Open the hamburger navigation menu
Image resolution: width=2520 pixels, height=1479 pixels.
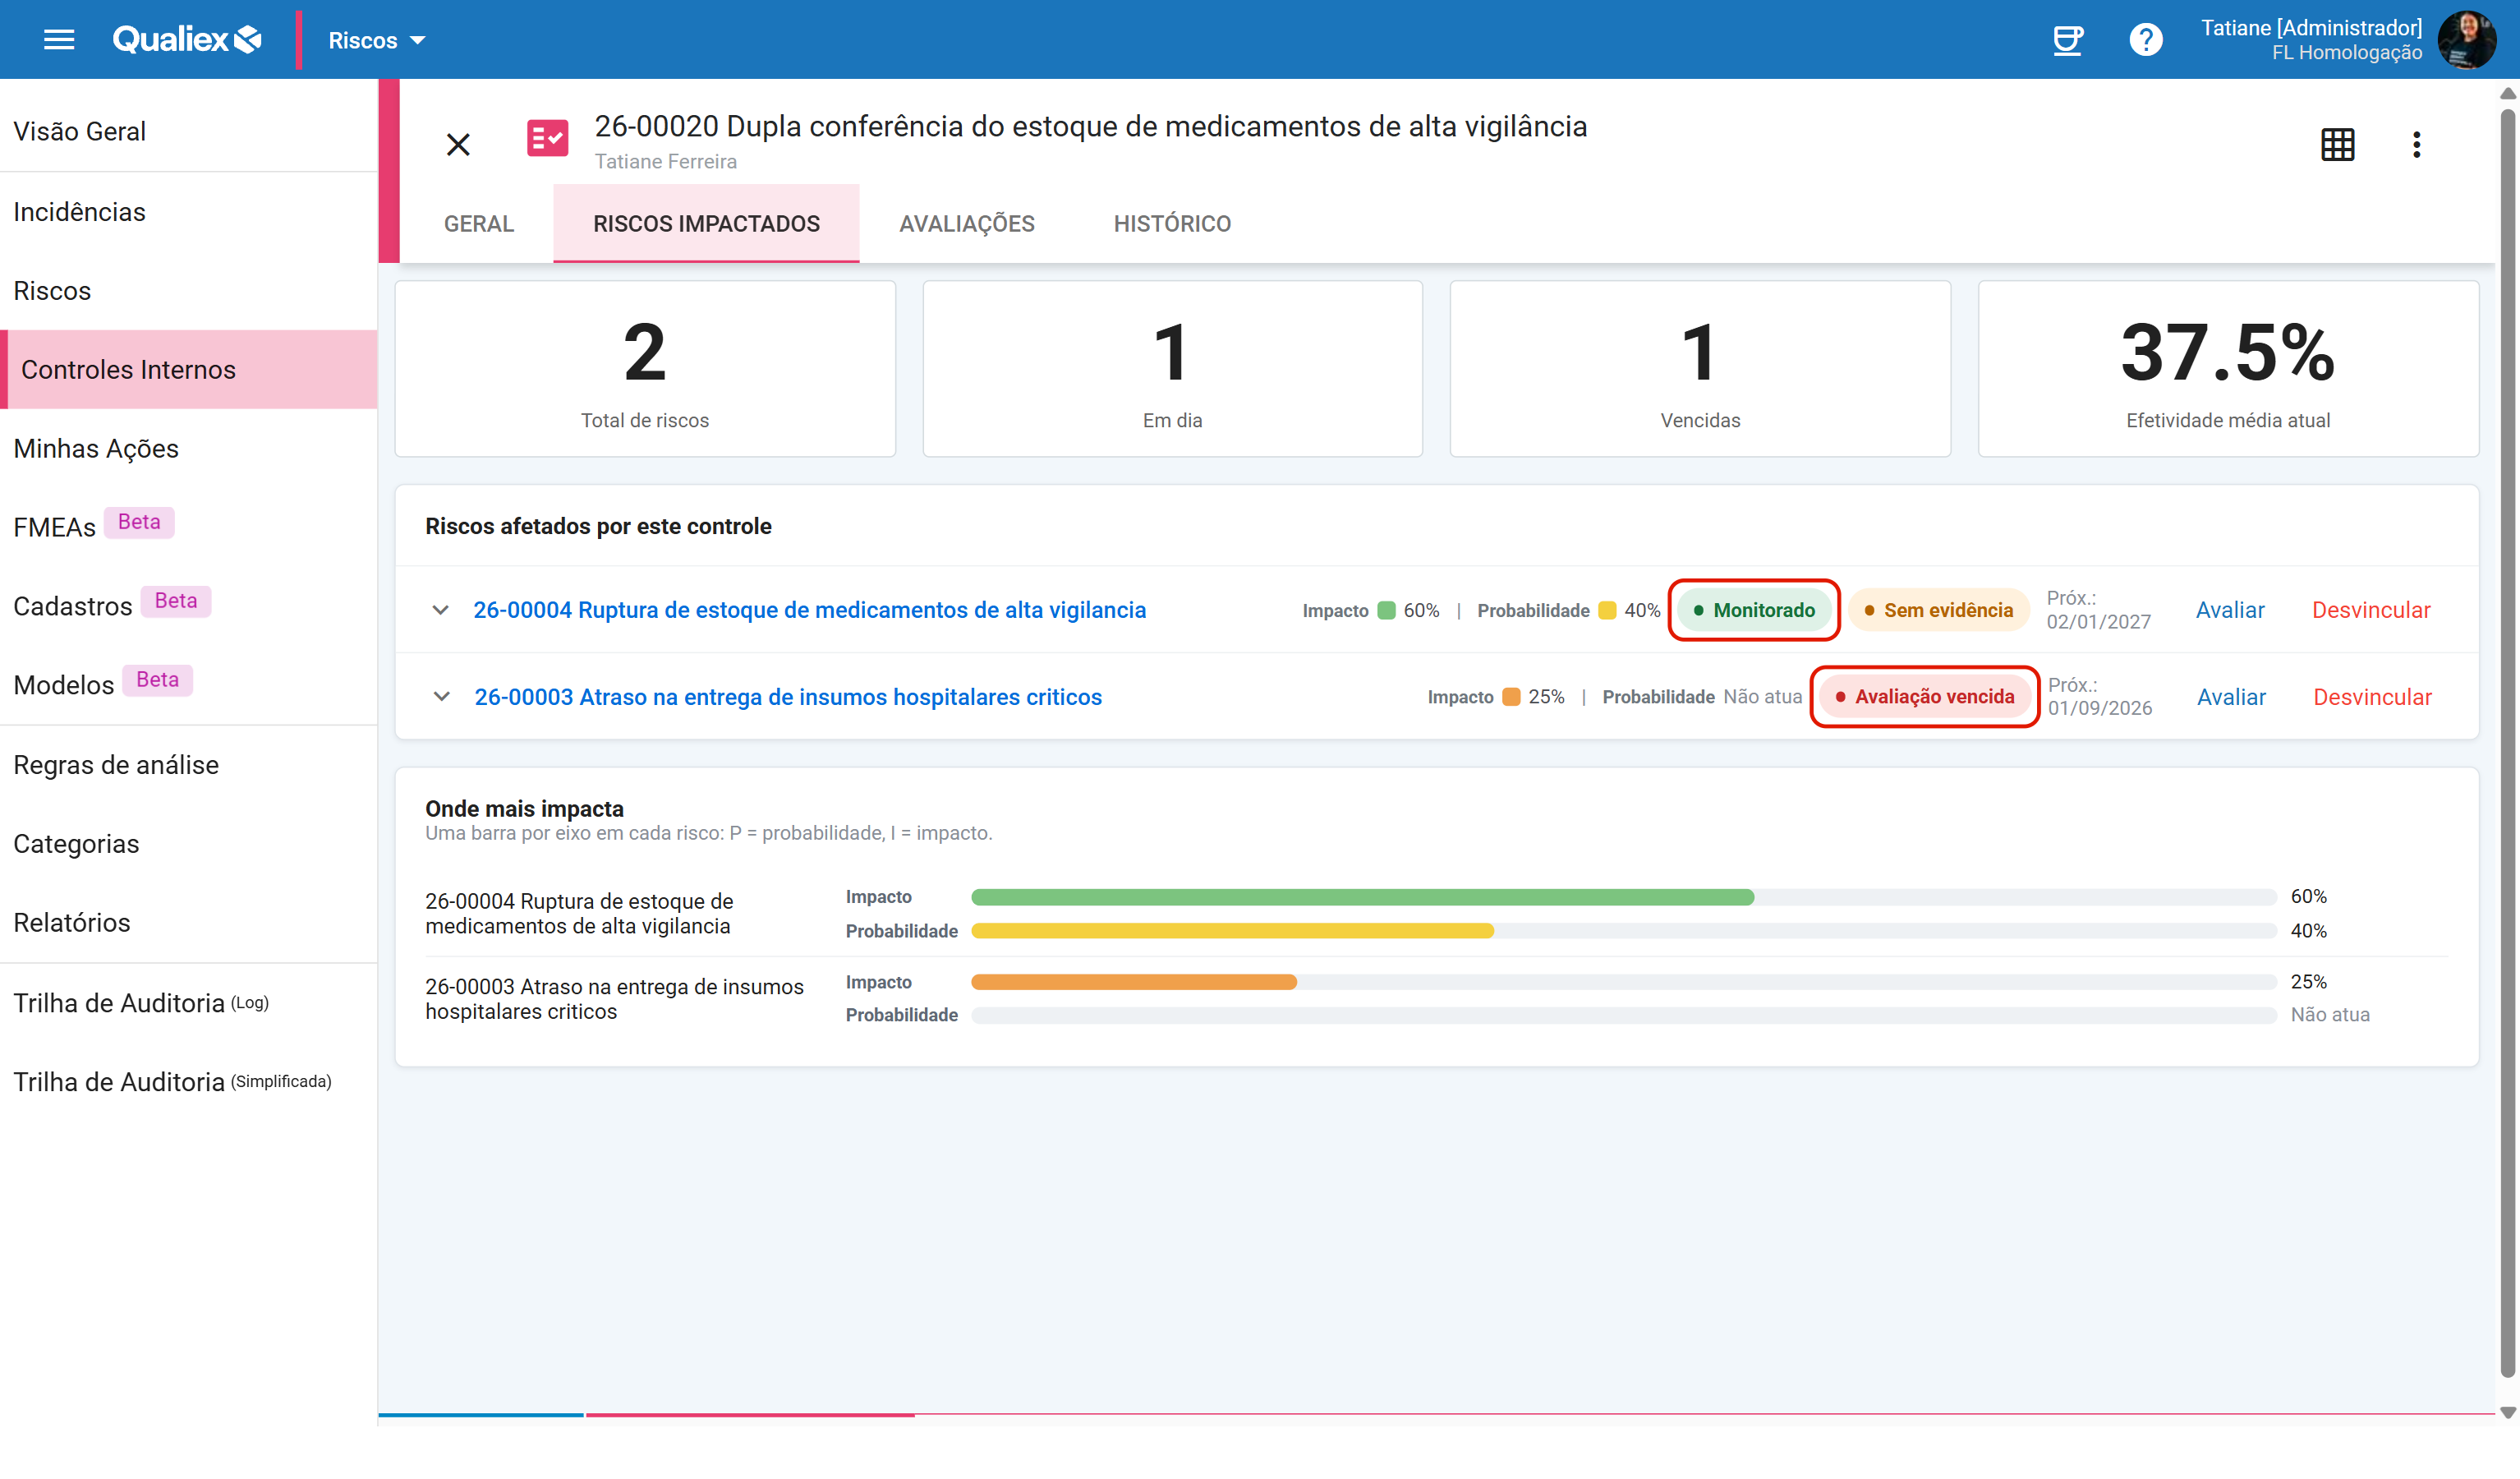pyautogui.click(x=59, y=40)
